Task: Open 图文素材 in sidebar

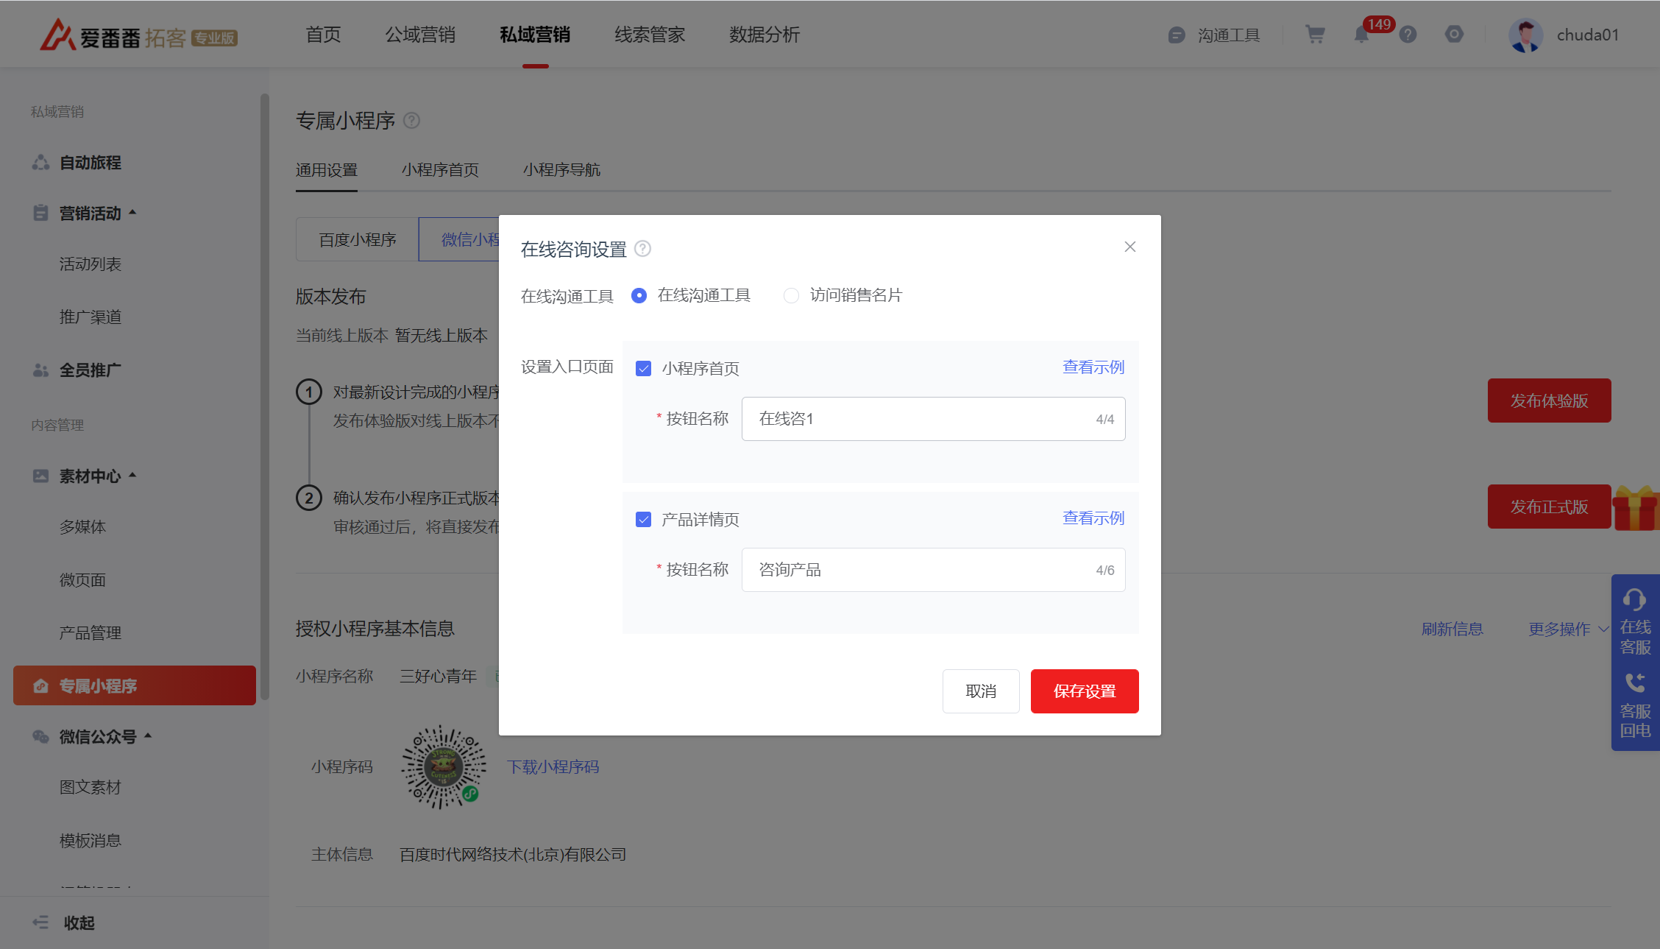Action: pyautogui.click(x=91, y=787)
